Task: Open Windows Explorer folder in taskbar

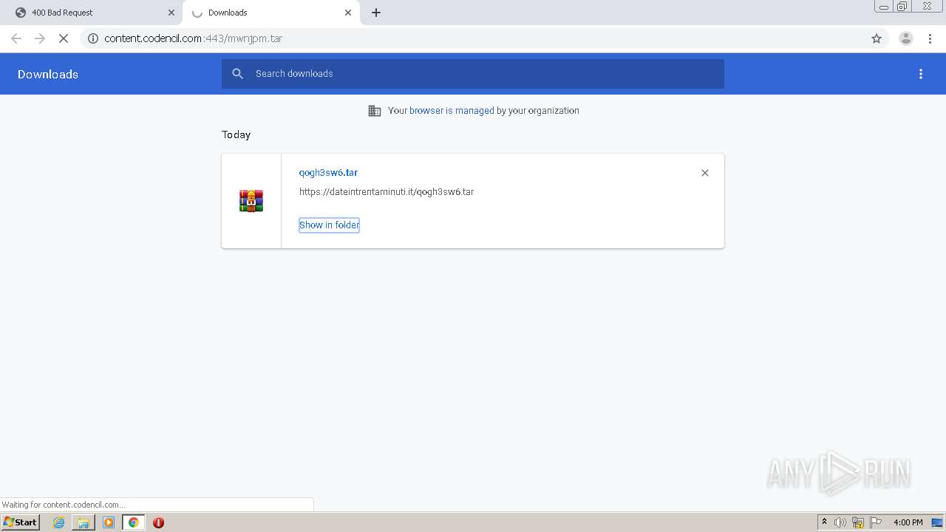Action: 84,522
